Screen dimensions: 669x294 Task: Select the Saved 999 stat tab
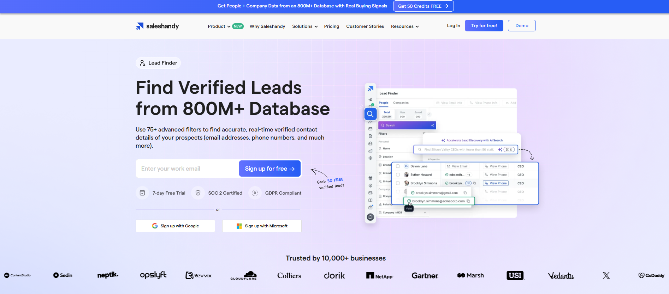(418, 115)
